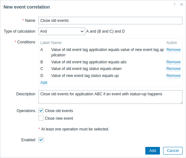Toggle the Enabled checkbox
Image resolution: width=186 pixels, height=158 pixels.
(x=41, y=140)
